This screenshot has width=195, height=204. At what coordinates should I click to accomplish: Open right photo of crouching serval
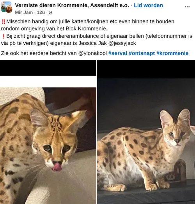(x=146, y=141)
